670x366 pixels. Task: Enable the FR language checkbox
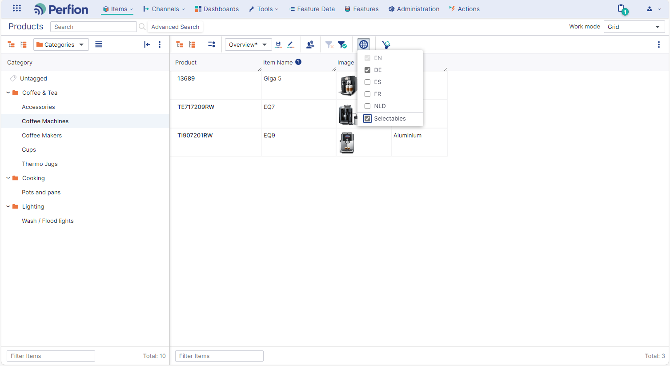(x=367, y=94)
